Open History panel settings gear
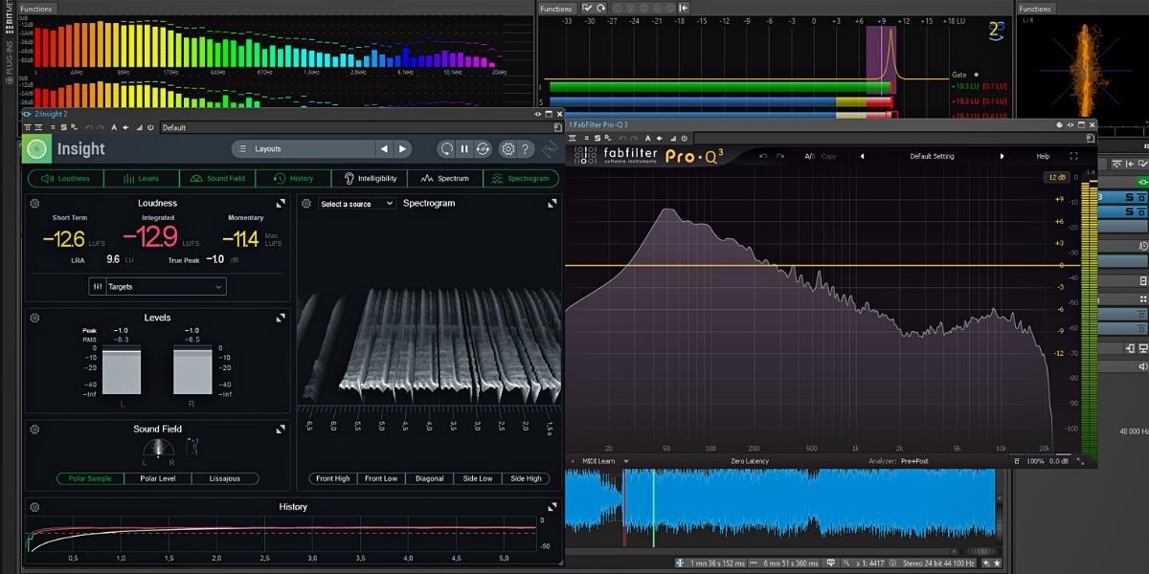This screenshot has height=574, width=1149. (34, 507)
